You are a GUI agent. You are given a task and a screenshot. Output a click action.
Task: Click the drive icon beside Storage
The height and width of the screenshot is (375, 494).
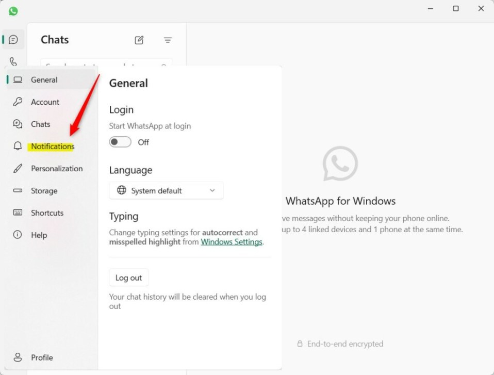(18, 190)
